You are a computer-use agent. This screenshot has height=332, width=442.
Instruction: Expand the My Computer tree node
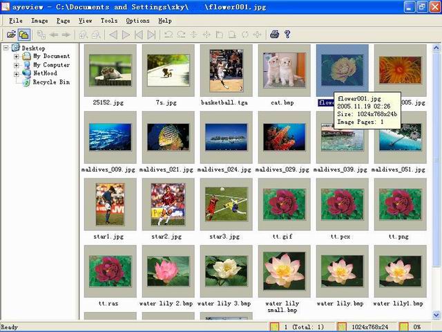pos(16,65)
